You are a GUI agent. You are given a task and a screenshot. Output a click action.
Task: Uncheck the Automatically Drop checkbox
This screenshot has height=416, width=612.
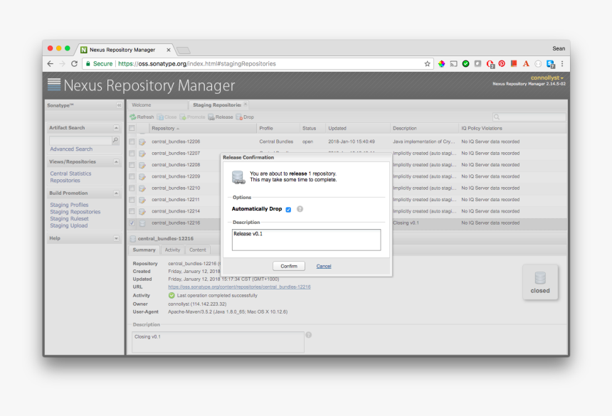(288, 209)
